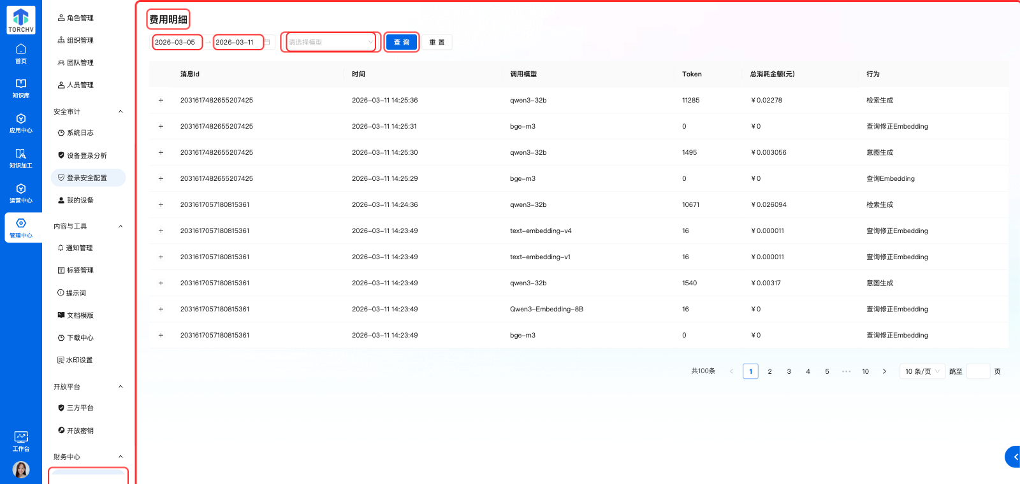The height and width of the screenshot is (484, 1020).
Task: Open the 工作台 workbench icon
Action: coord(20,441)
